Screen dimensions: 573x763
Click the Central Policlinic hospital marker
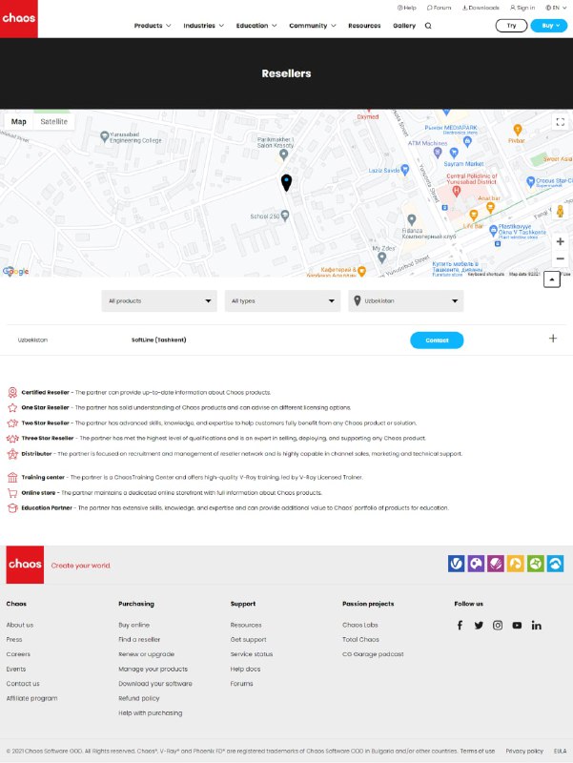coord(457,192)
